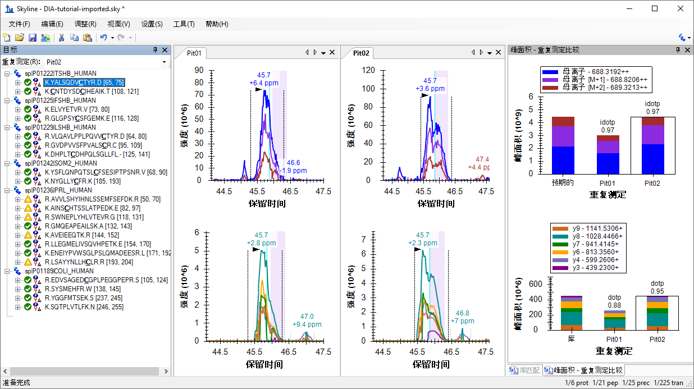694x389 pixels.
Task: Toggle auto-hide pin on 目标 panel
Action: click(x=156, y=50)
